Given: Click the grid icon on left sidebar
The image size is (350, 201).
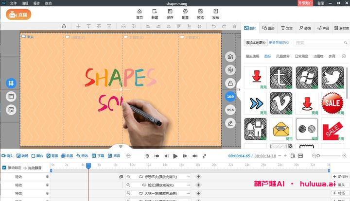Looking at the screenshot, I should [11, 83].
